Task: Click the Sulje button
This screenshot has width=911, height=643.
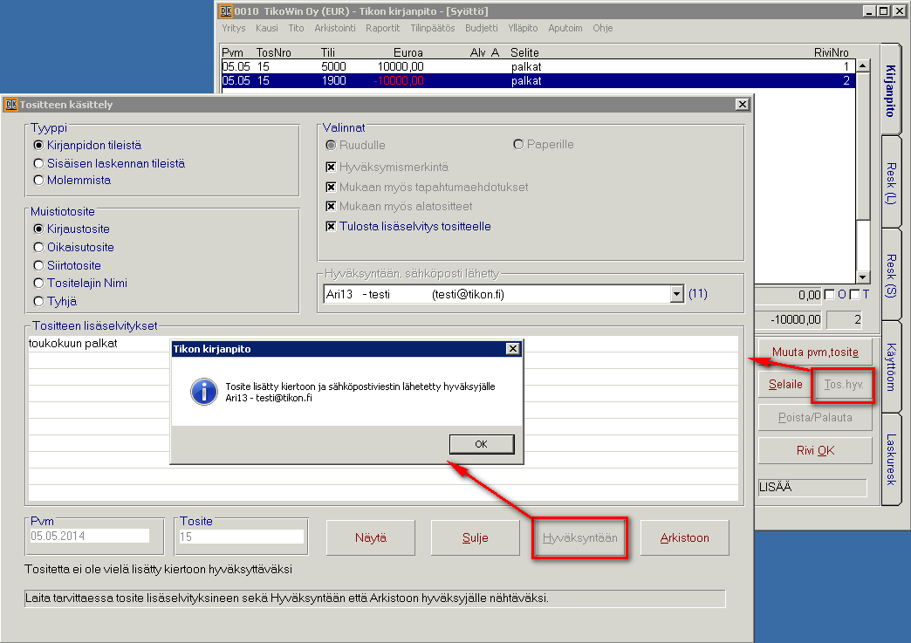Action: click(x=476, y=537)
